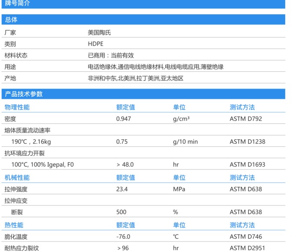Click hr unit in the 耐热应力裂纹 row

tap(176, 248)
